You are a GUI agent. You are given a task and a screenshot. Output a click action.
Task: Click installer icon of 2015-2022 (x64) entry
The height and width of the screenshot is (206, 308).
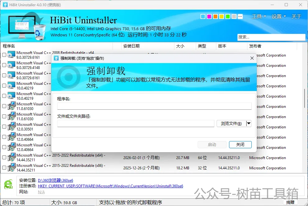coord(11,157)
